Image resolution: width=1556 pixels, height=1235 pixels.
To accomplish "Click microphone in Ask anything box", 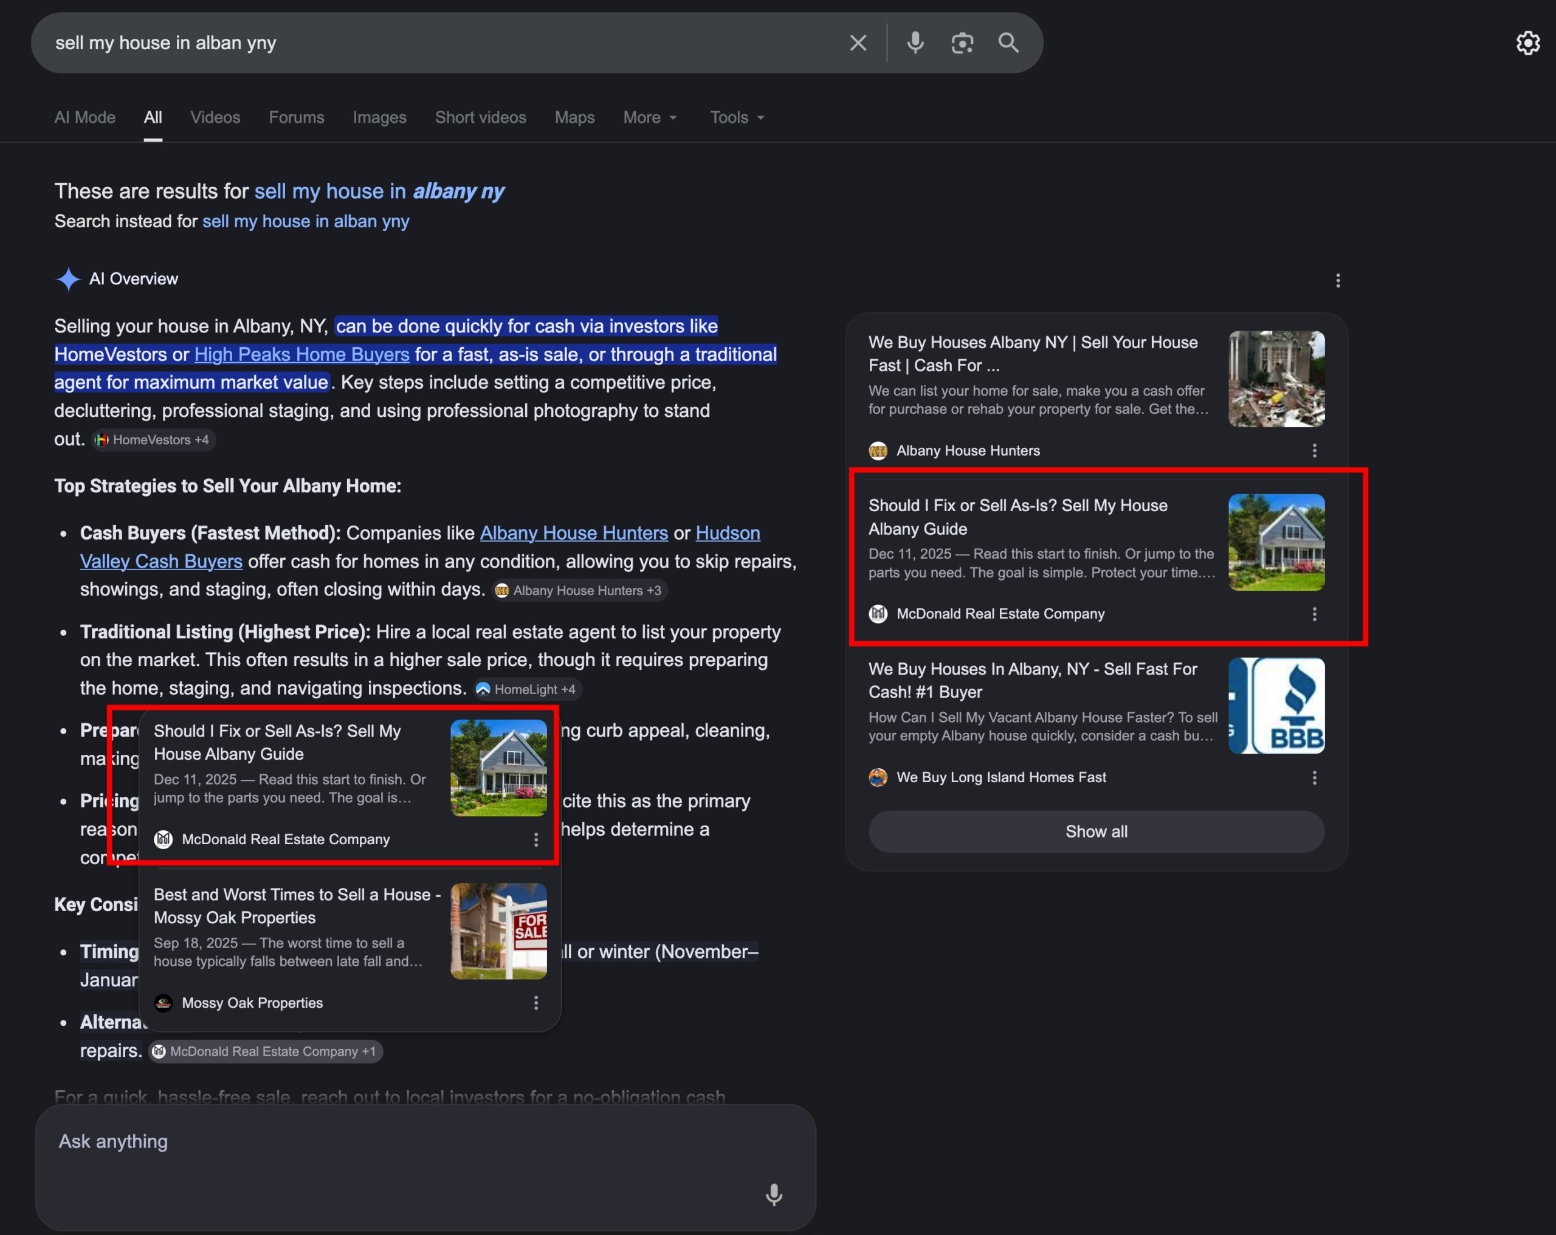I will [774, 1195].
